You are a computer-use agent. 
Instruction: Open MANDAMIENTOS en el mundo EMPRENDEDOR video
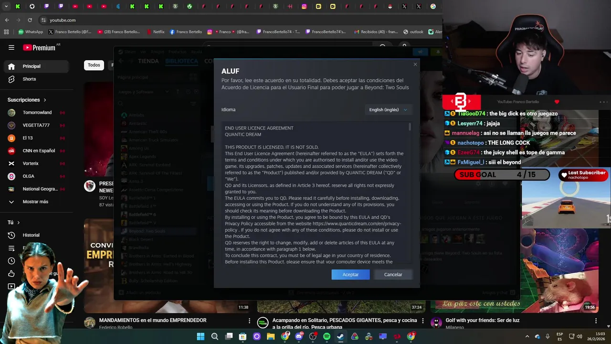[x=153, y=320]
